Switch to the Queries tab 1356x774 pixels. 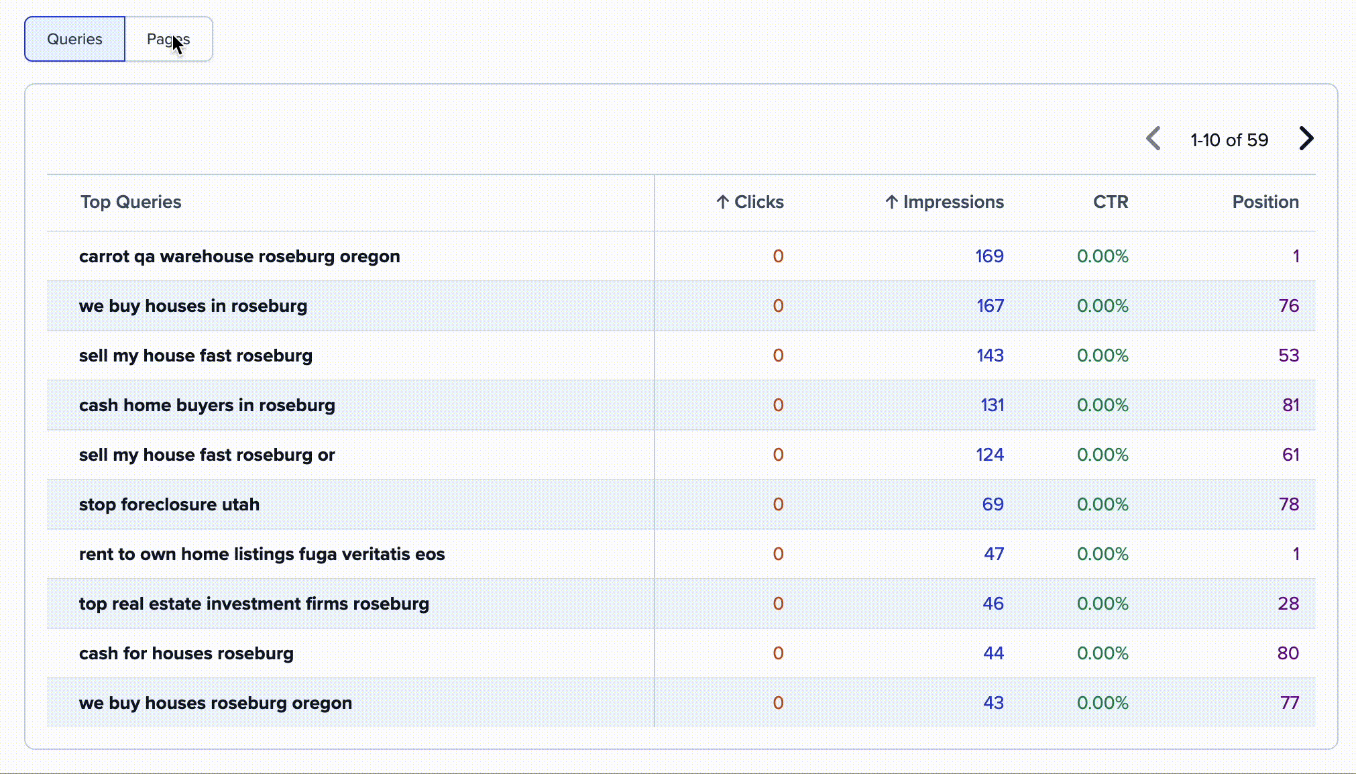[74, 39]
